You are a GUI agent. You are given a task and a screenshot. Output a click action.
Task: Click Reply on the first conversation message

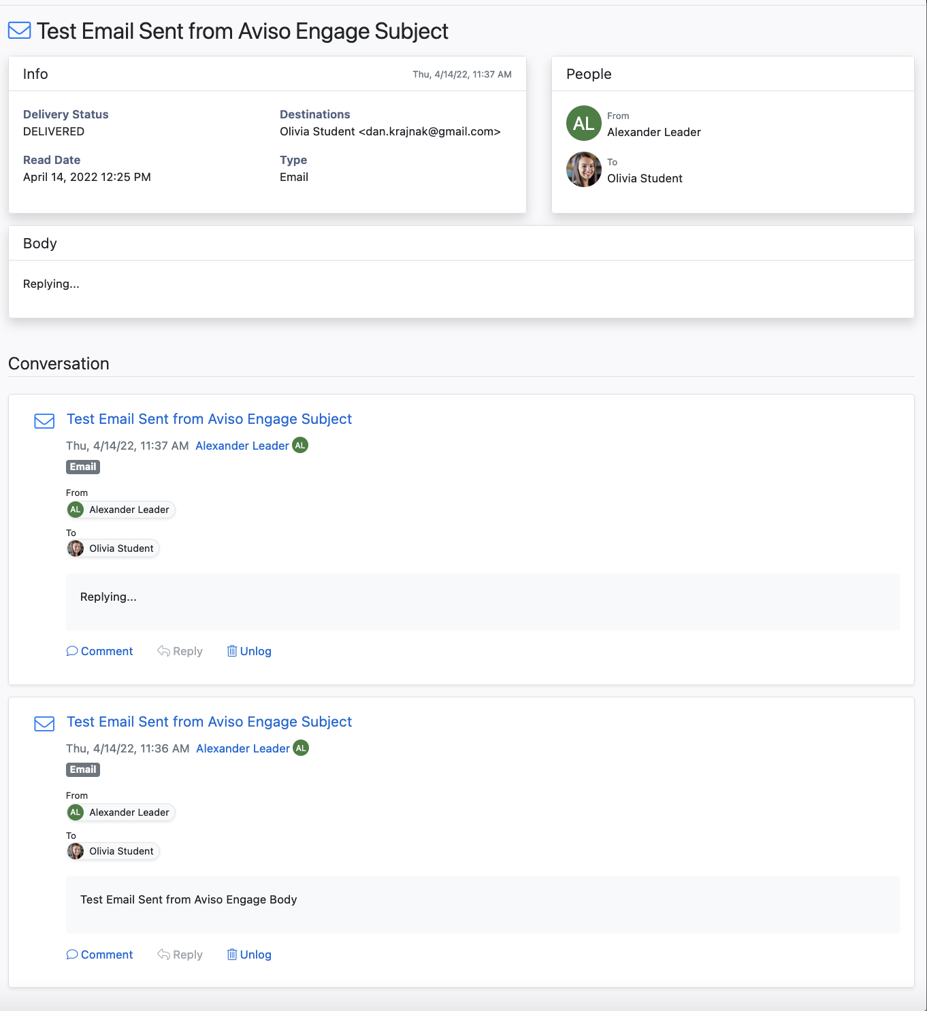186,651
